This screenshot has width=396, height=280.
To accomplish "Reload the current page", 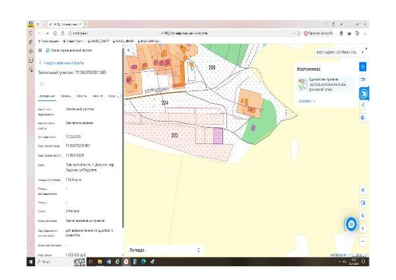I will [63, 34].
